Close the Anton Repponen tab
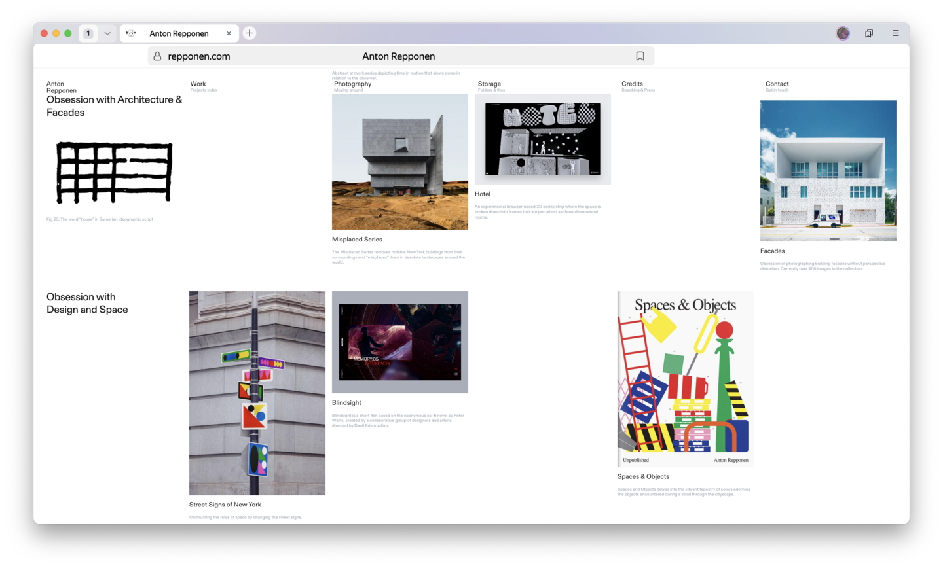 coord(229,33)
